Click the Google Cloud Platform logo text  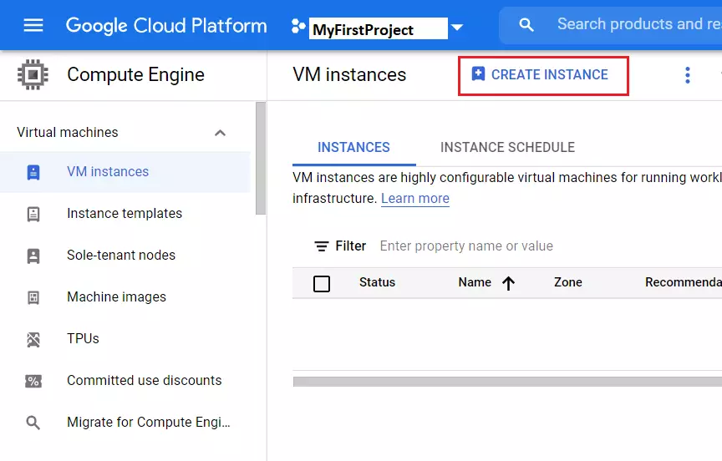coord(166,25)
